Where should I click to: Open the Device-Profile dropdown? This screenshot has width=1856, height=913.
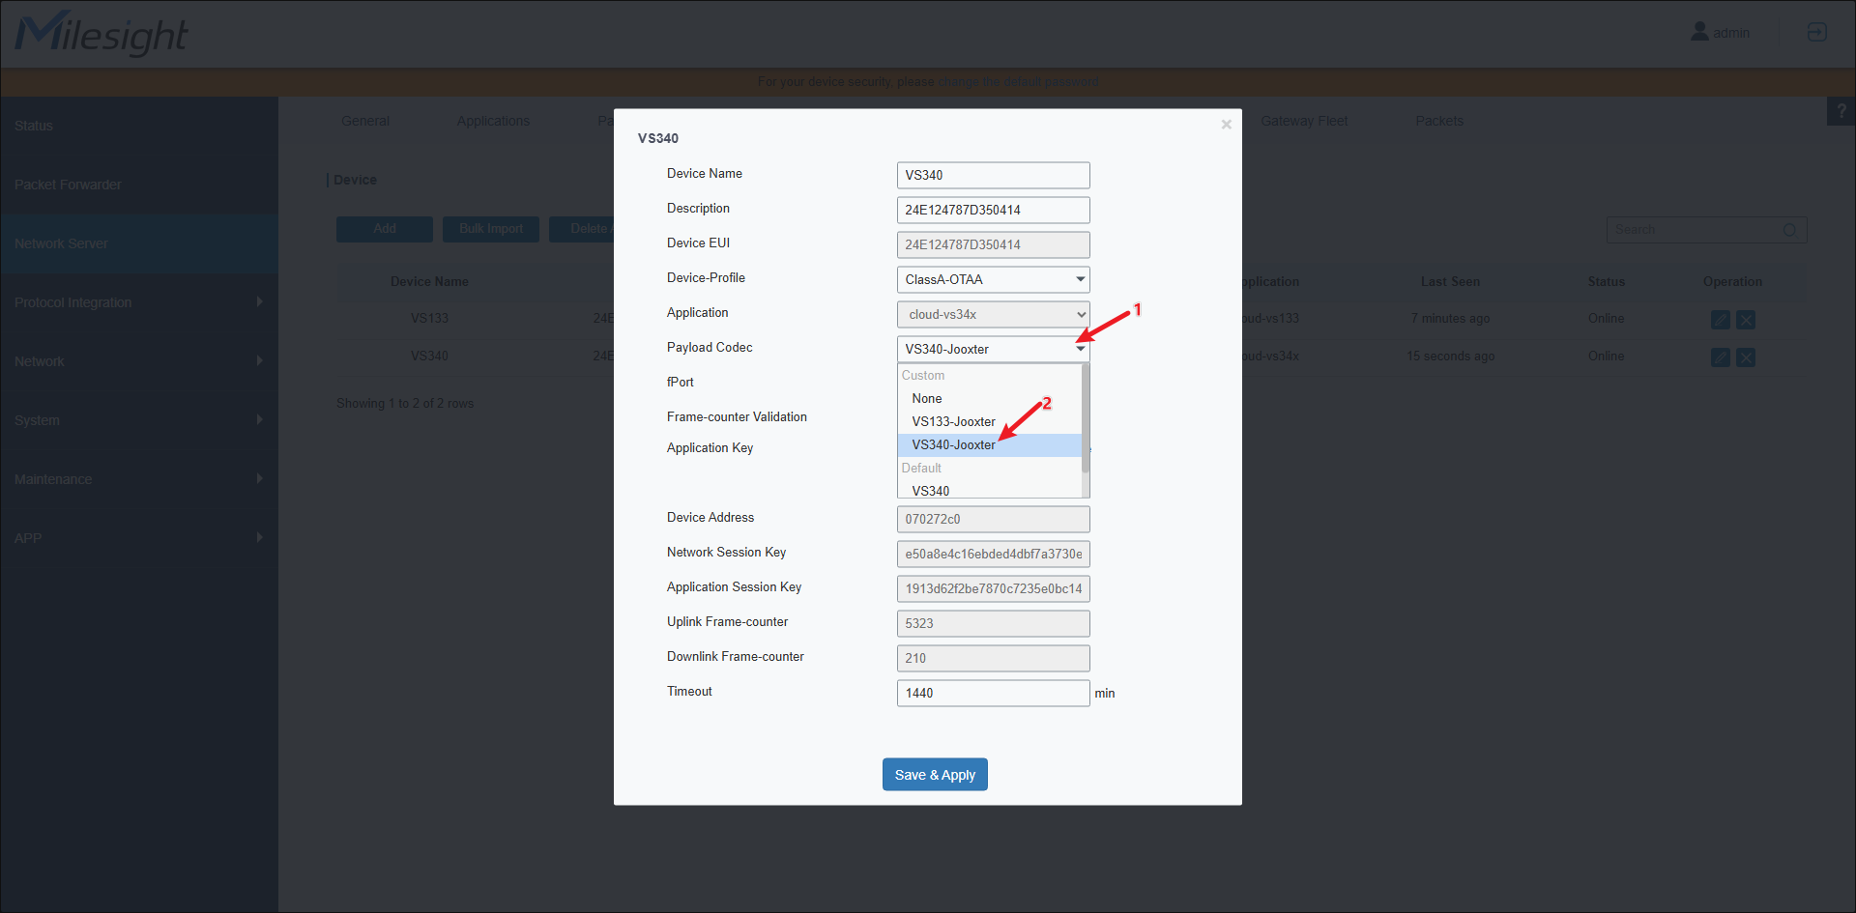point(993,279)
